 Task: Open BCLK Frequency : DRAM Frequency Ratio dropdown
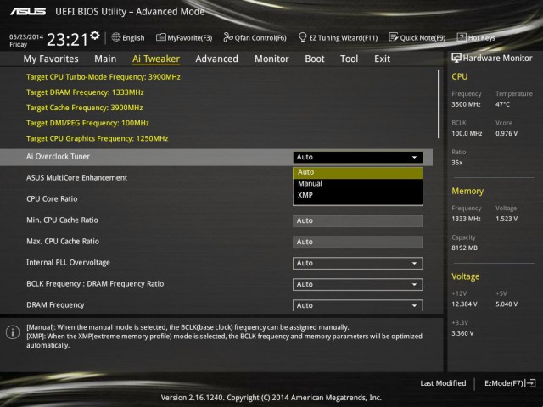coord(358,284)
